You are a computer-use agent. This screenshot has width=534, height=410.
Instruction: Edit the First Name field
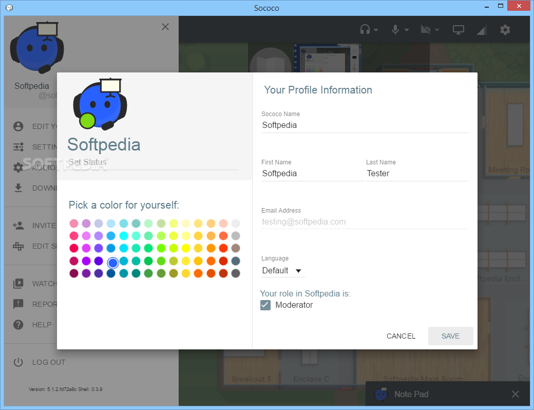coord(312,174)
